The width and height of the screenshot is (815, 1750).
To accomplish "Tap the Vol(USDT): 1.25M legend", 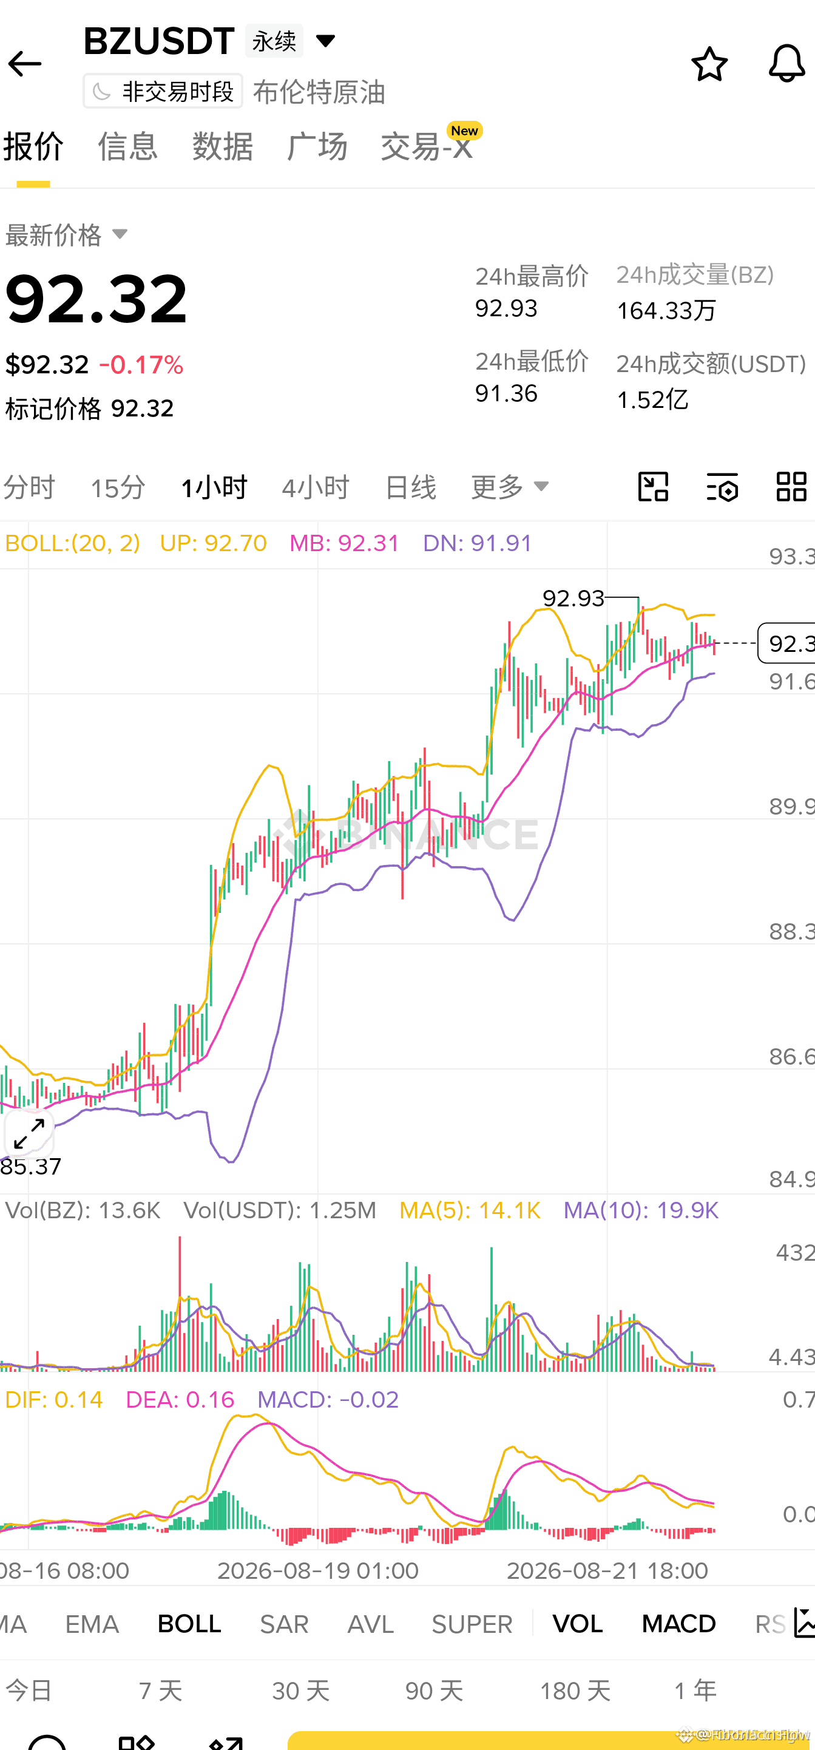I will (280, 1210).
